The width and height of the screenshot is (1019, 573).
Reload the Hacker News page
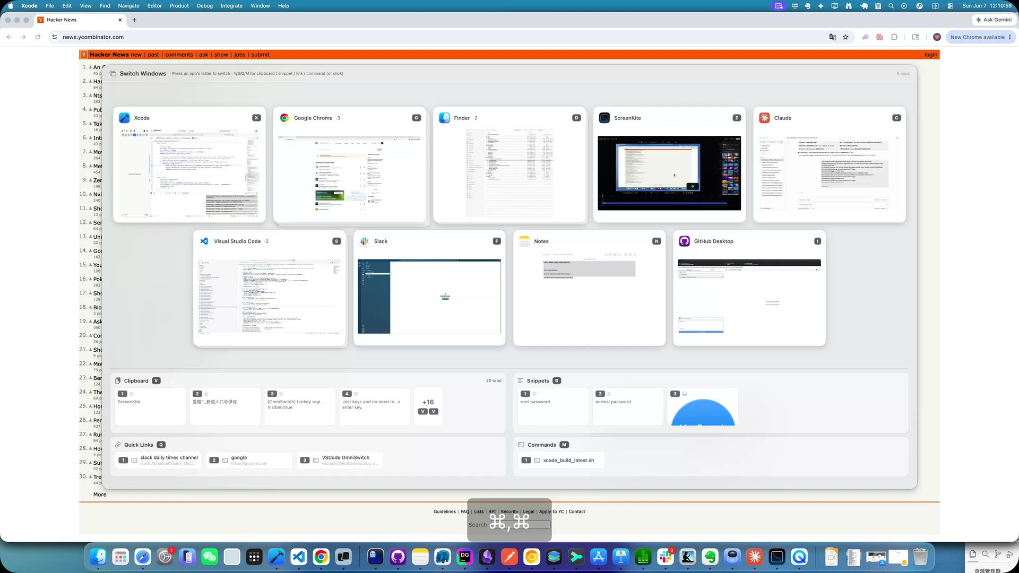[38, 37]
